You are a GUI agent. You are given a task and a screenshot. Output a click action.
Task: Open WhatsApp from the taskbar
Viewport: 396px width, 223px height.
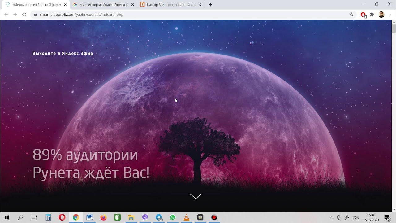pyautogui.click(x=173, y=217)
